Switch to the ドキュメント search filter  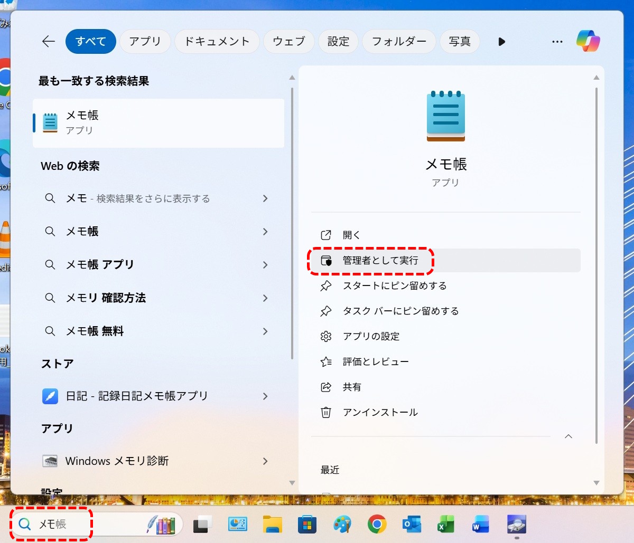click(217, 41)
